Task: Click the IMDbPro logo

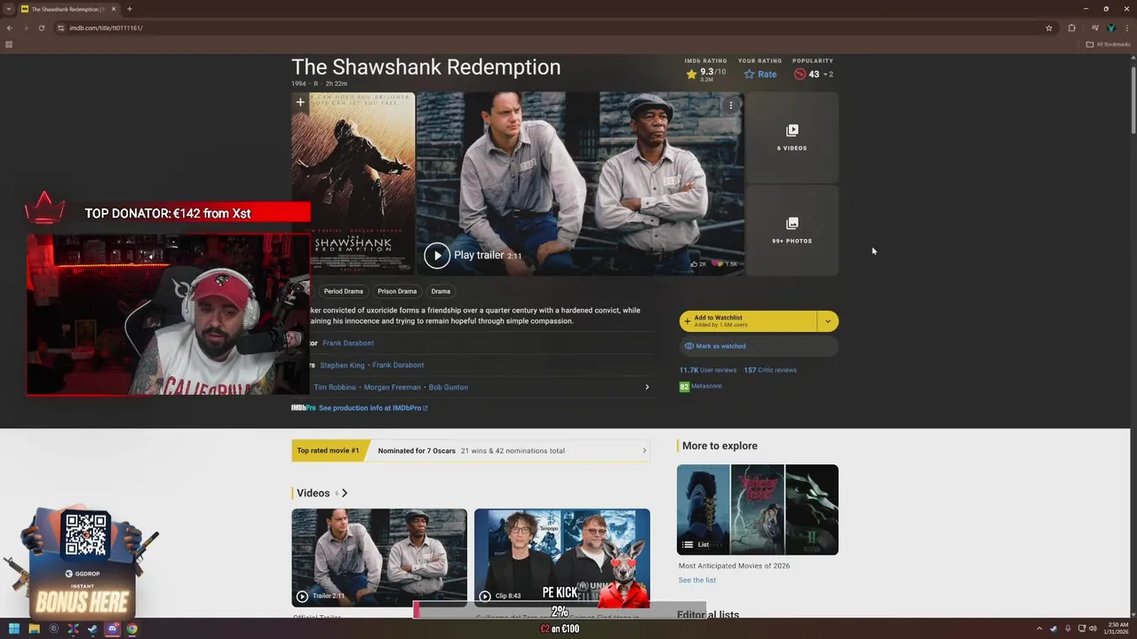Action: click(x=303, y=408)
